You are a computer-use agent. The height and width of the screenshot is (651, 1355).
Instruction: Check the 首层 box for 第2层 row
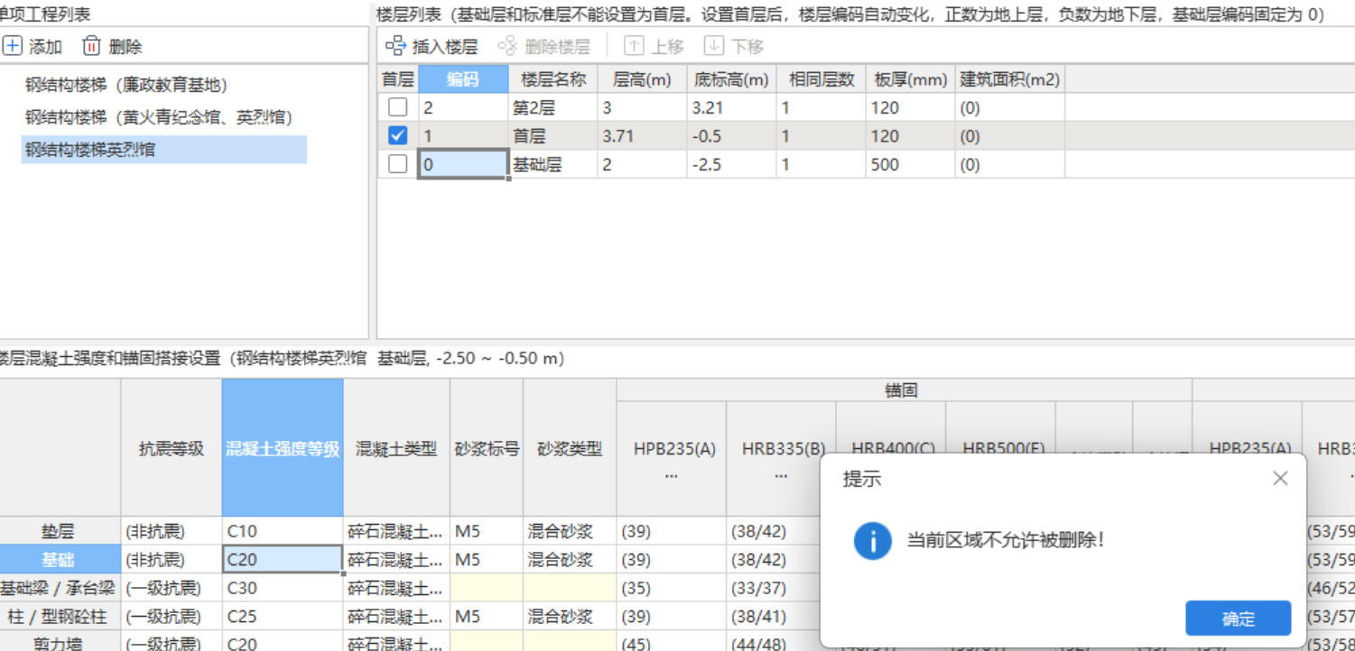pyautogui.click(x=397, y=107)
